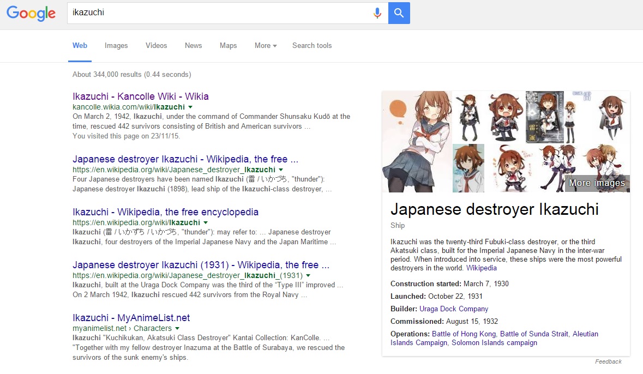The image size is (643, 374).
Task: Open Search tools options
Action: click(x=312, y=45)
